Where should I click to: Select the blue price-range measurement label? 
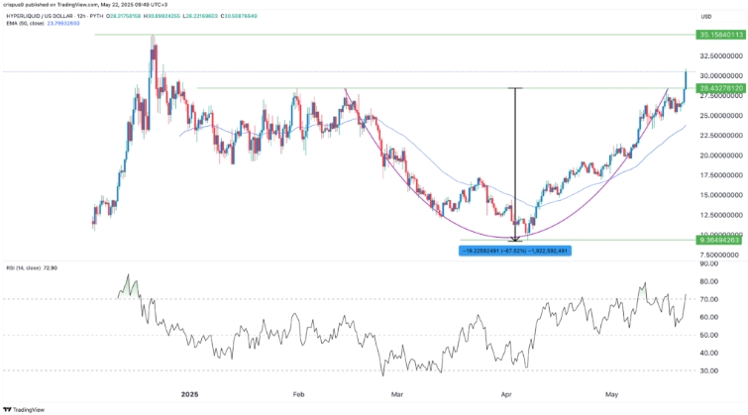tap(514, 251)
